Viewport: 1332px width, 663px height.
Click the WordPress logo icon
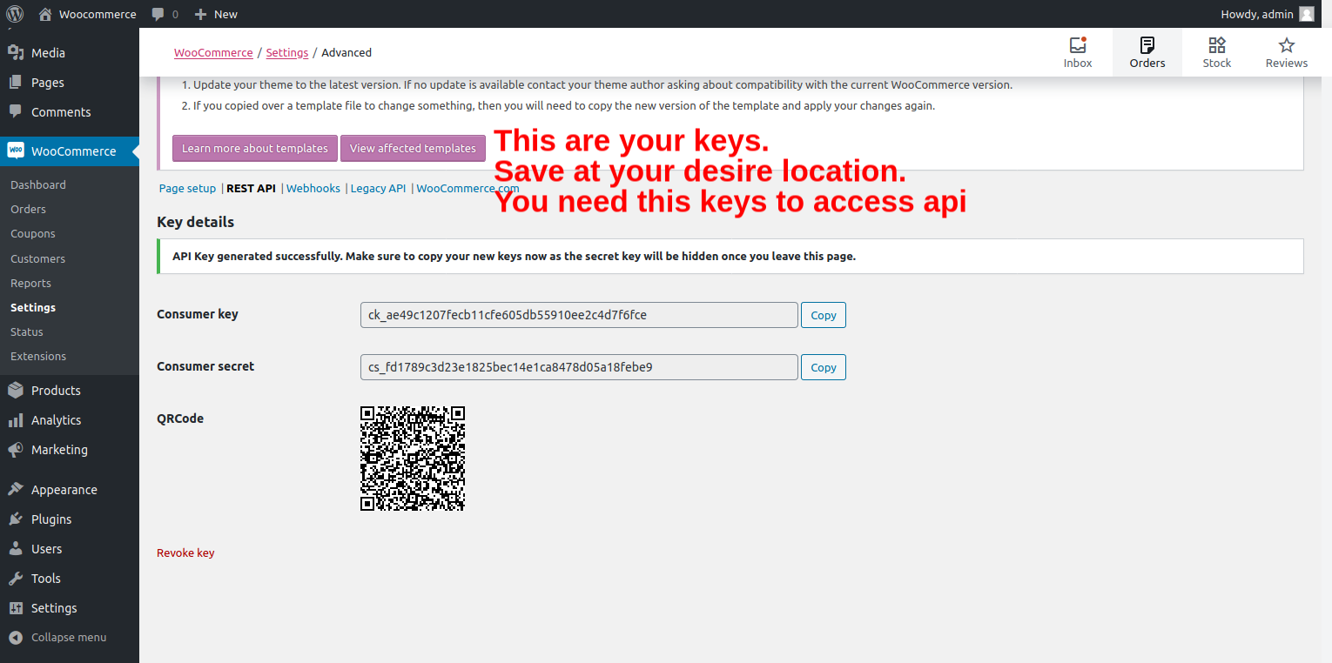point(15,14)
